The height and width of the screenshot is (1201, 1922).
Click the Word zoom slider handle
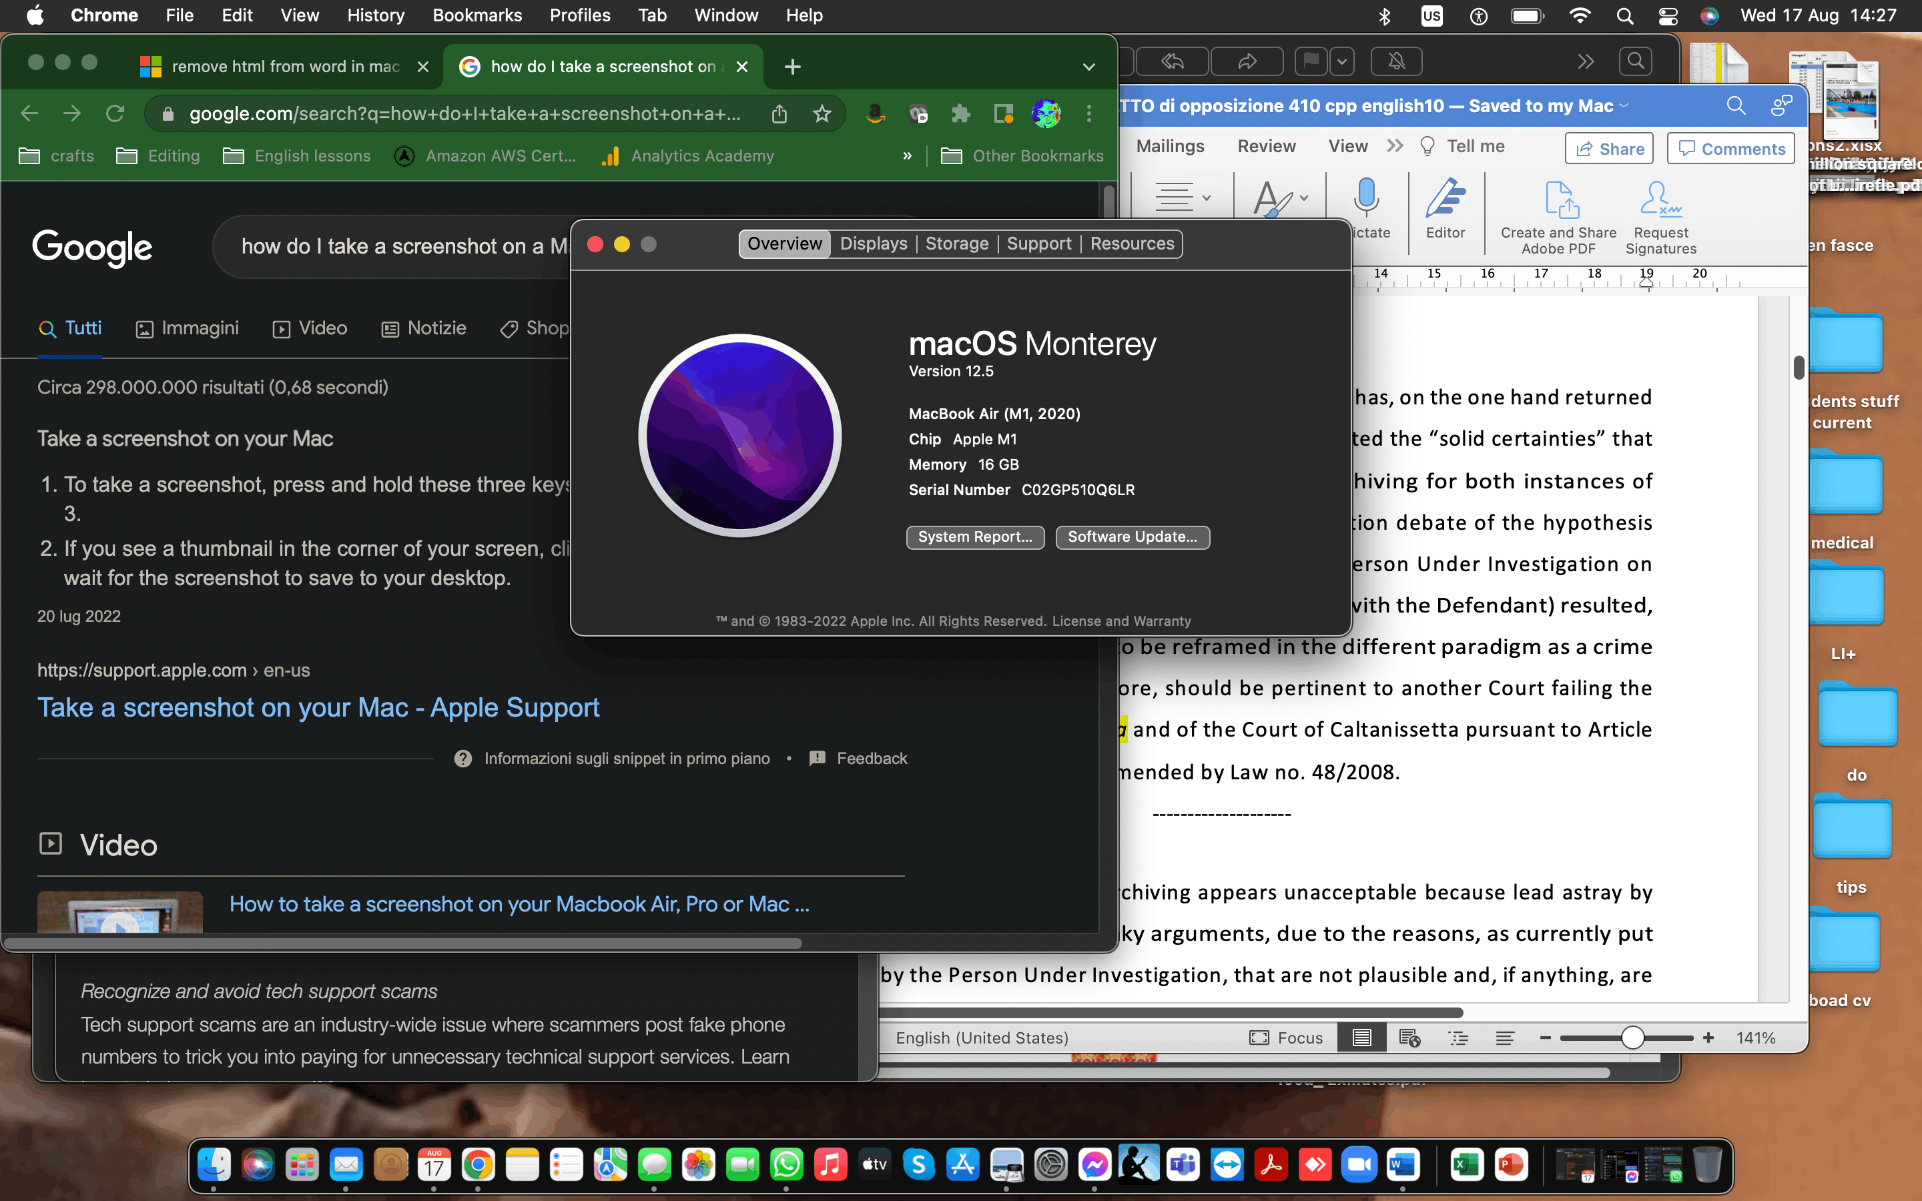pyautogui.click(x=1632, y=1038)
